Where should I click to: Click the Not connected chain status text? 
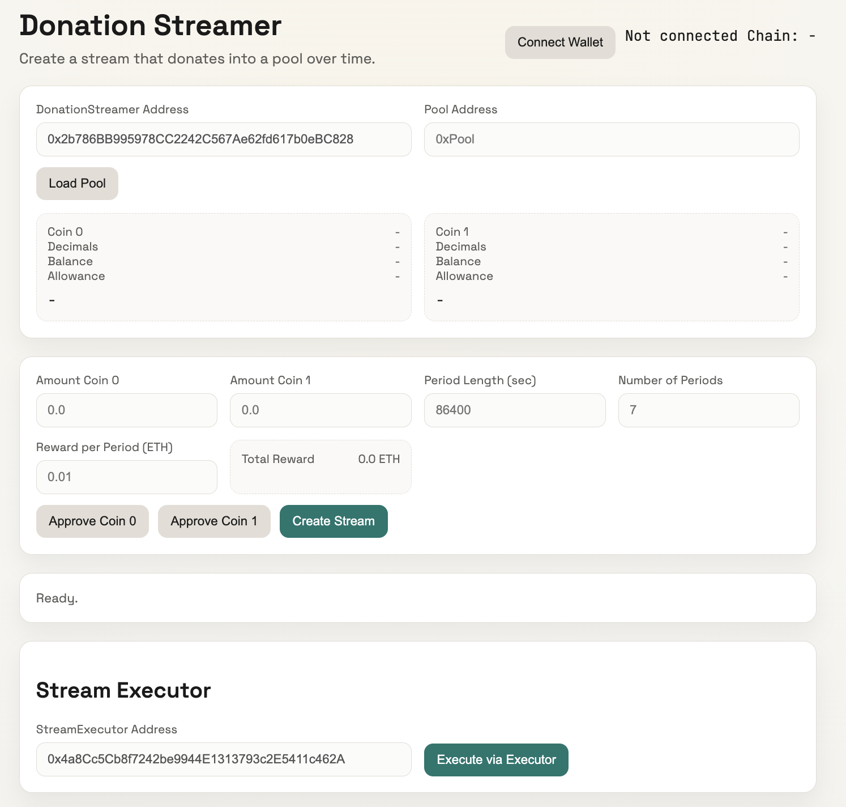click(x=720, y=36)
